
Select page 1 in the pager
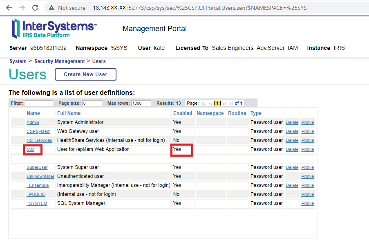click(217, 103)
